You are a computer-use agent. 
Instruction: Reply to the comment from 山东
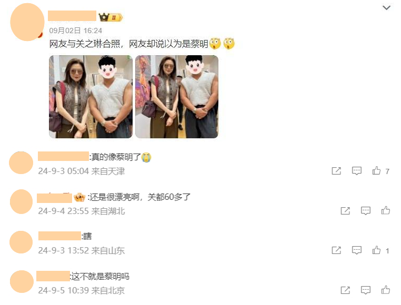coord(356,250)
